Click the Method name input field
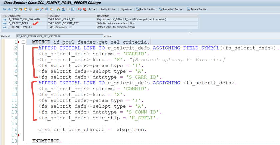Viewport: 280px width, 145px height. click(60, 36)
